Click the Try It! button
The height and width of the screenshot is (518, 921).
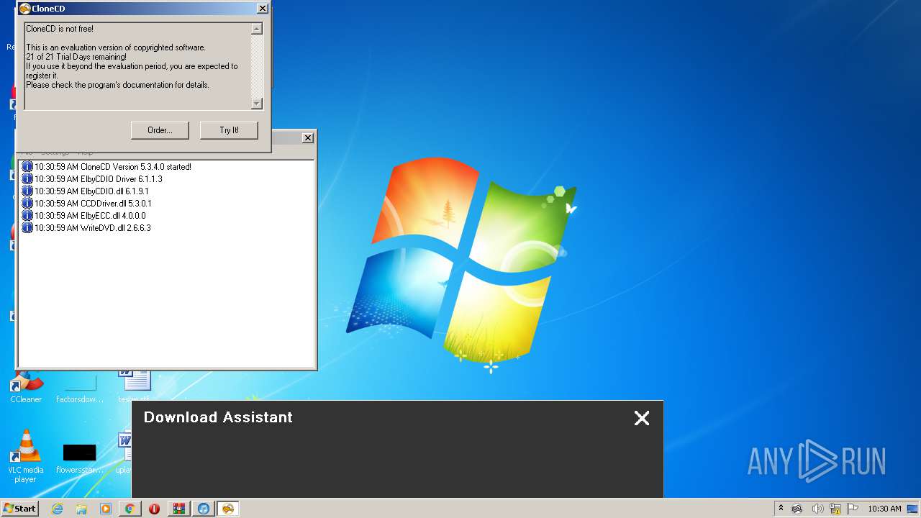tap(229, 130)
